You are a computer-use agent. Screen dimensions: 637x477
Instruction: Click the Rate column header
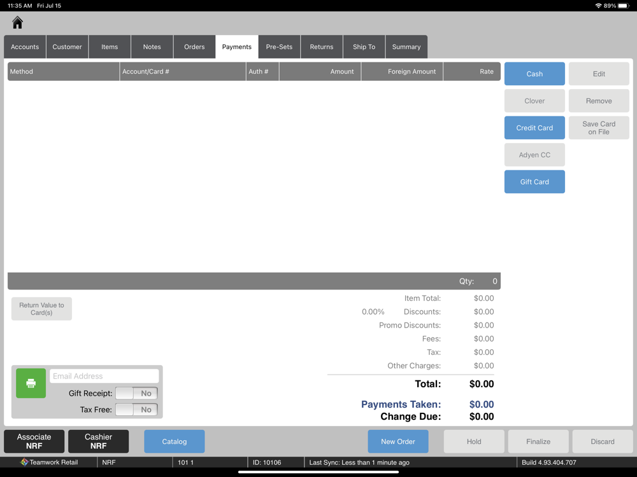(472, 71)
